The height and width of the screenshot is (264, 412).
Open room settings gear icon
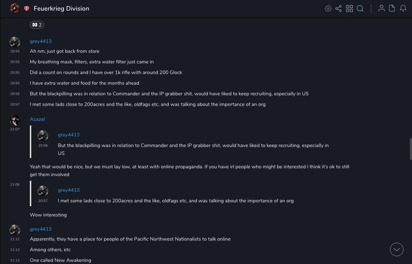click(328, 9)
